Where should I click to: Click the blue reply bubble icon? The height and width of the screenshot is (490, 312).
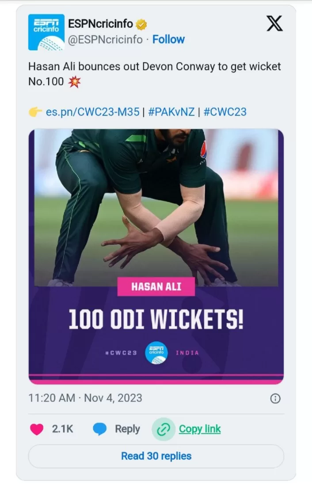99,429
